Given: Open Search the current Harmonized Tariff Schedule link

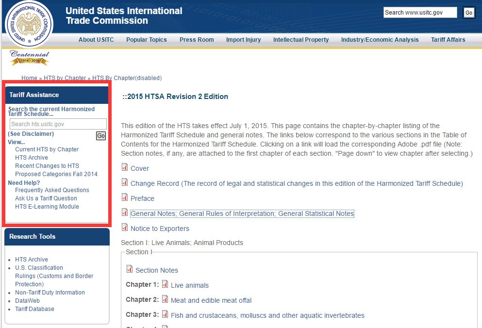Looking at the screenshot, I should pyautogui.click(x=51, y=111).
